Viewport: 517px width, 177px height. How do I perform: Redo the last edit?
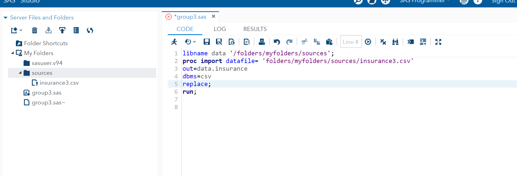289,42
